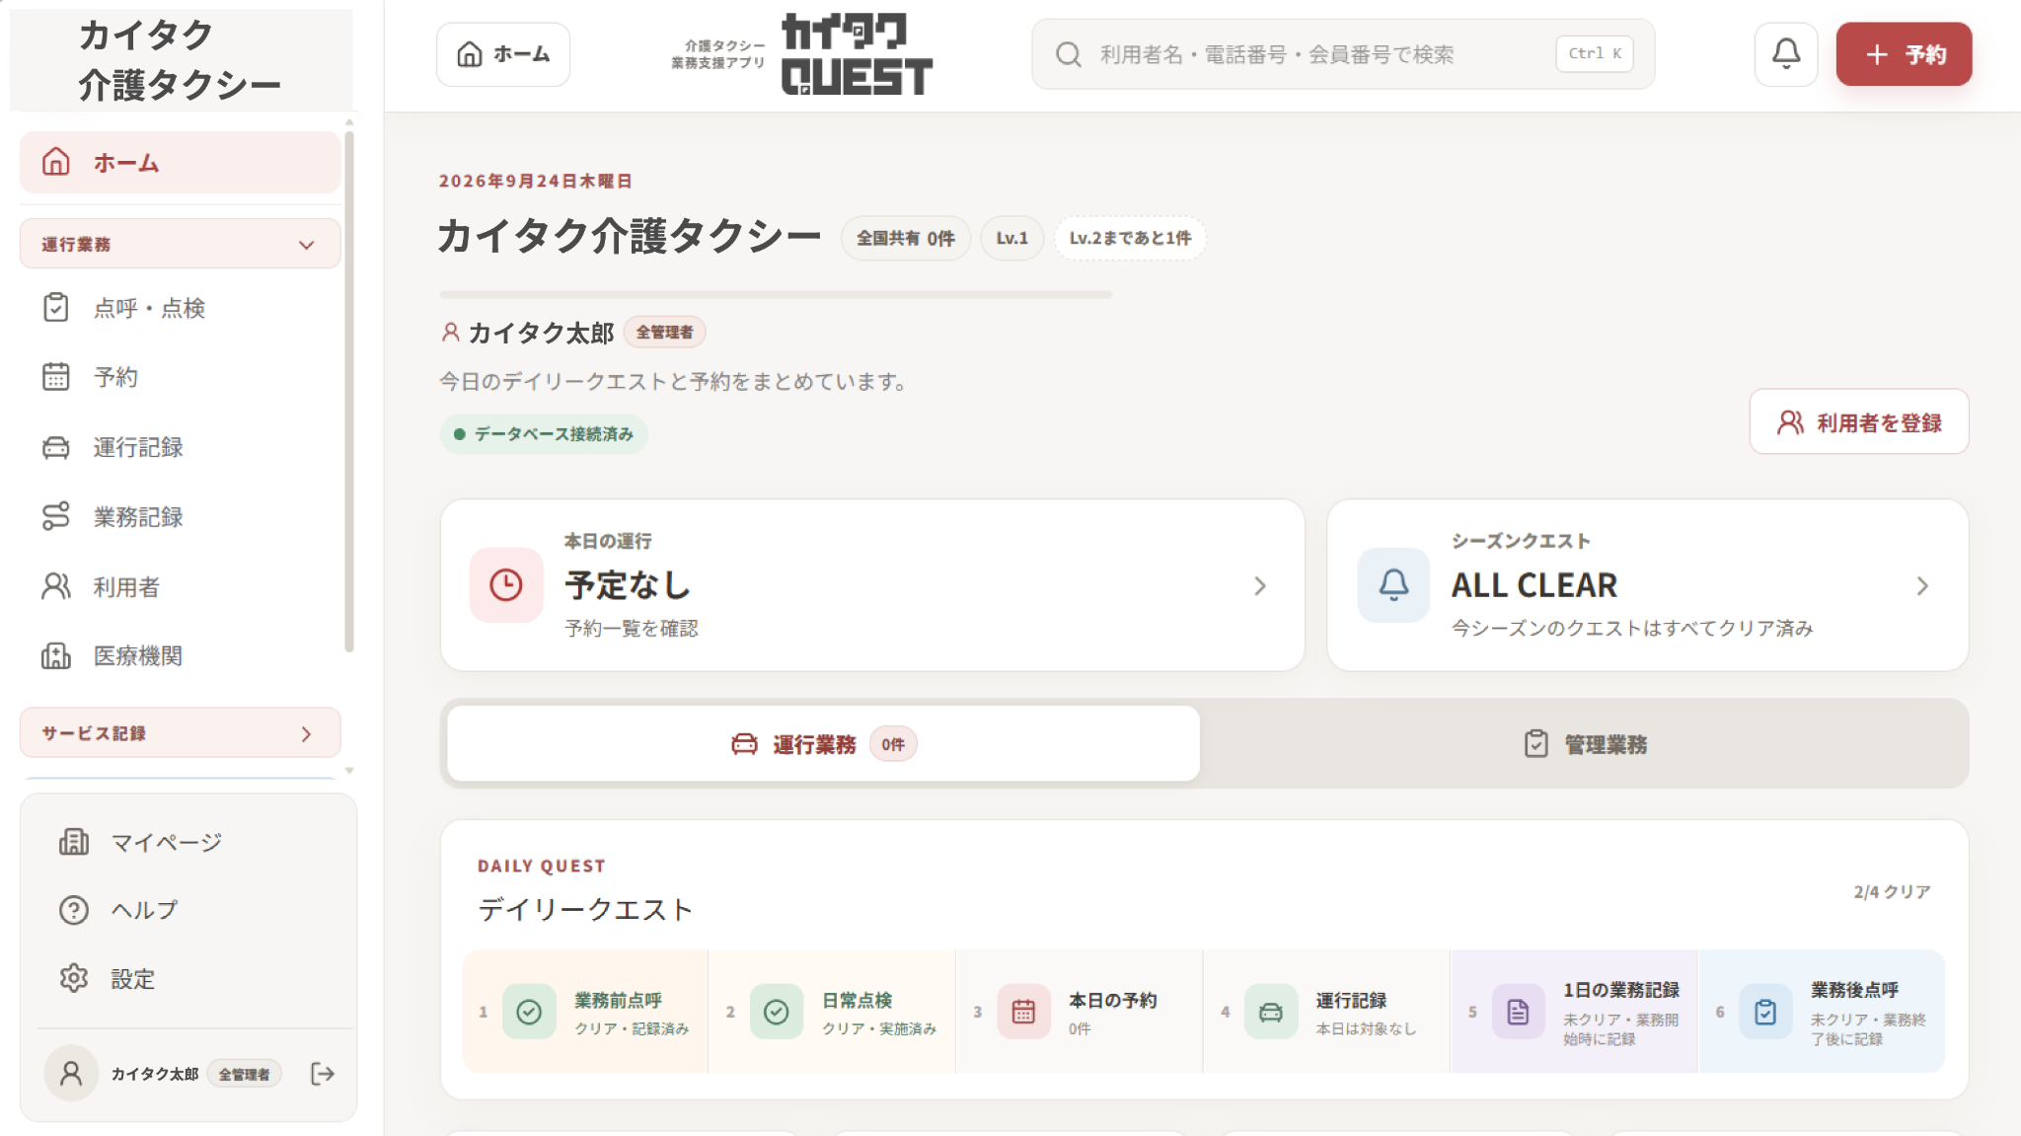2021x1136 pixels.
Task: Open 予約一覧を確認 link
Action: 632,629
